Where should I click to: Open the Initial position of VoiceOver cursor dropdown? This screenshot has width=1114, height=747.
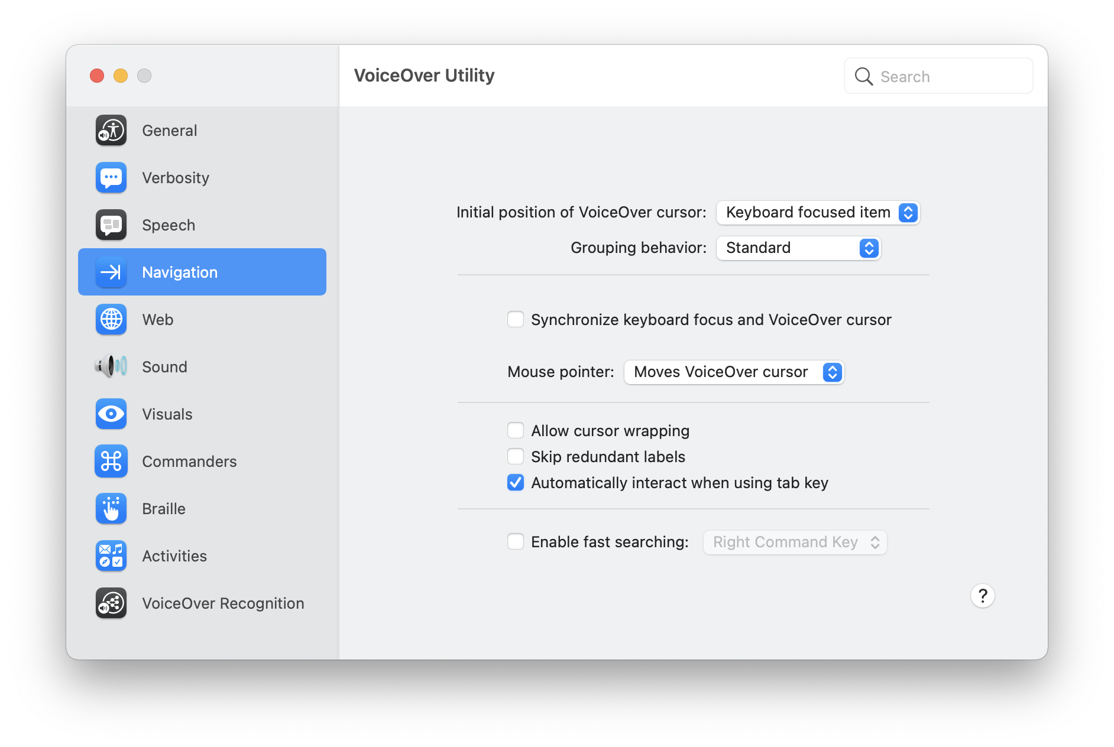818,212
